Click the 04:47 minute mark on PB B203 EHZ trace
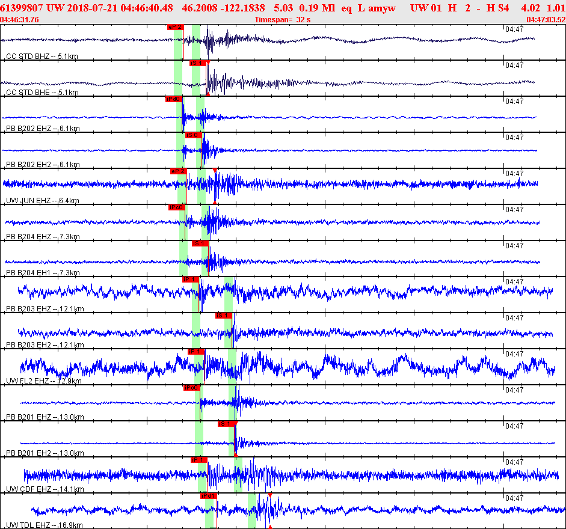 [x=514, y=282]
